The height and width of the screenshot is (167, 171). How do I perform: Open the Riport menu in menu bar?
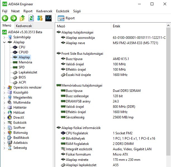pos(28,11)
